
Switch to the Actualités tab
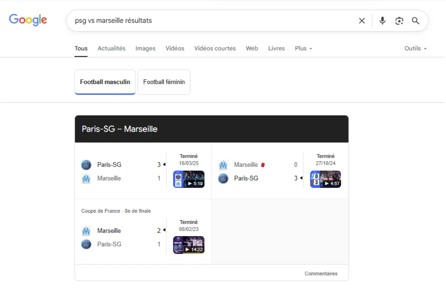(x=111, y=48)
